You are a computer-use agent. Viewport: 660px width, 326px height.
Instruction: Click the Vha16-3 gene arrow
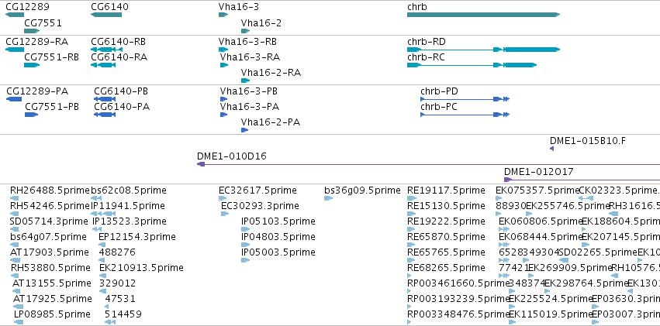coord(223,15)
